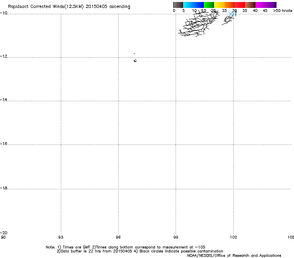Click the blue segment of the wind legend
This screenshot has height=258, width=294.
[199, 5]
